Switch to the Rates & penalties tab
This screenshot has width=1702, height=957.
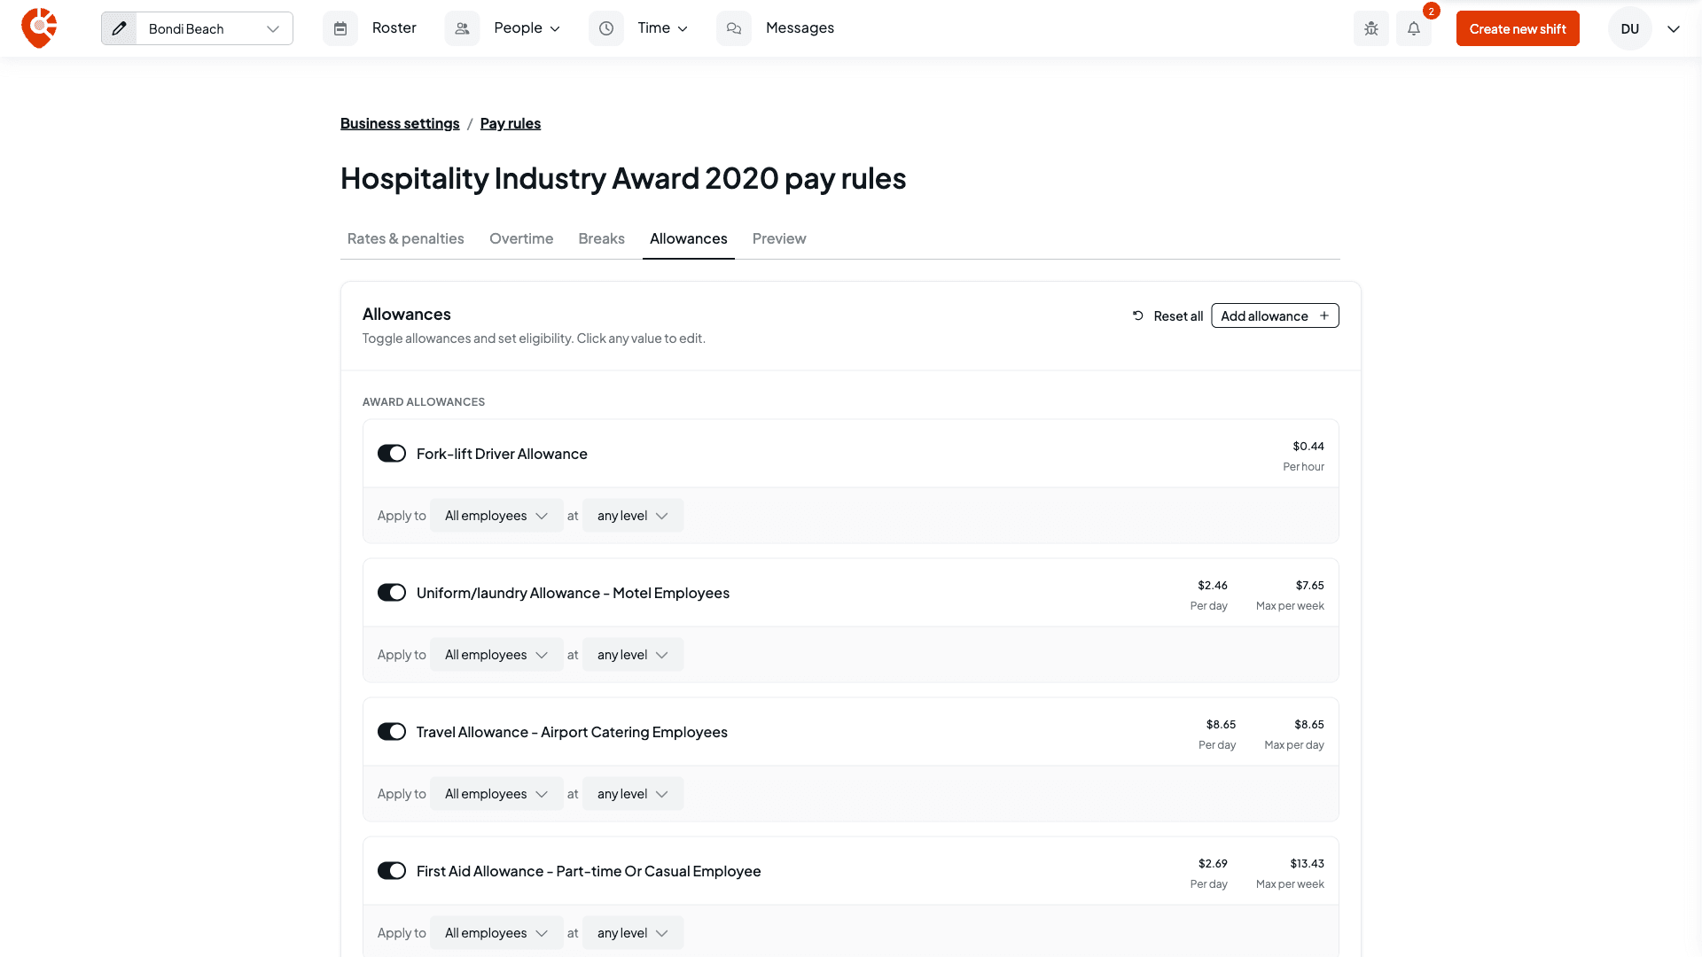(406, 238)
